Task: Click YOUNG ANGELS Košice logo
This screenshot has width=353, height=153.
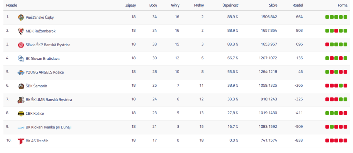Action: [21, 72]
